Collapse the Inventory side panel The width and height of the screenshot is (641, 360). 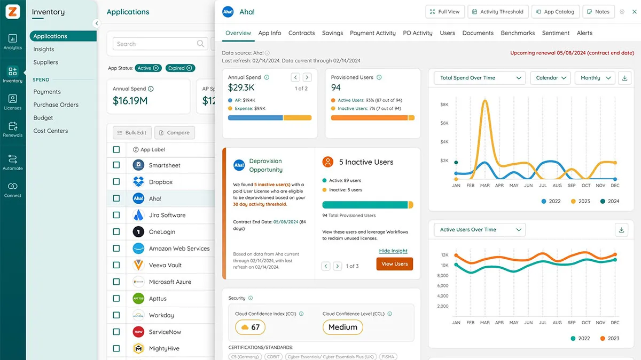coord(97,23)
